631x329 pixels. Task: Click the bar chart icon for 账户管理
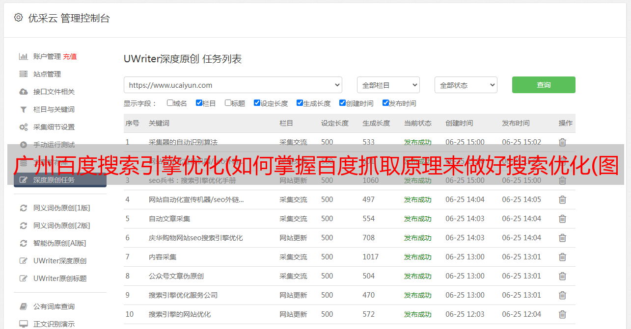23,56
